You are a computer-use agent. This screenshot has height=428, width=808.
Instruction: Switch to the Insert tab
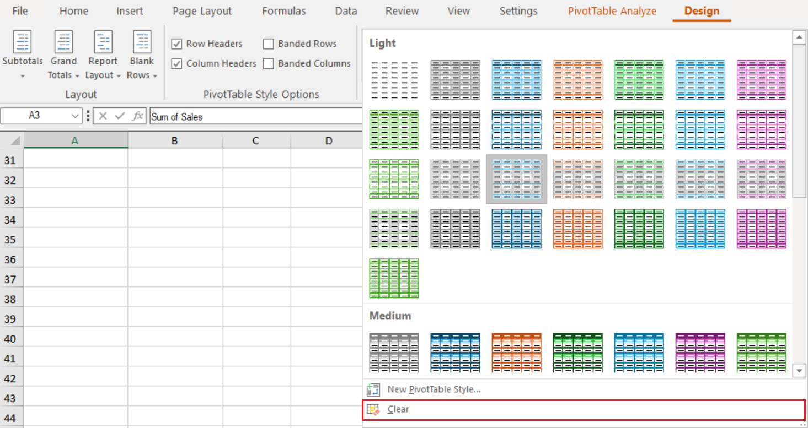click(130, 11)
